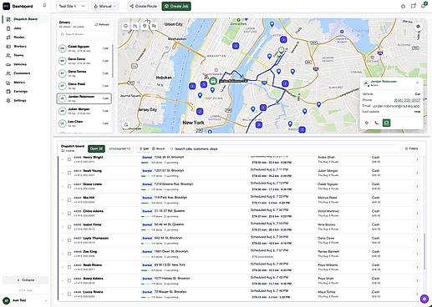
Task: Switch to Board view
Action: (158, 148)
